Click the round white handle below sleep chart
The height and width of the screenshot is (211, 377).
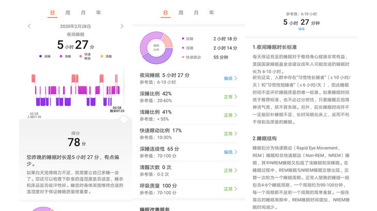point(123,119)
